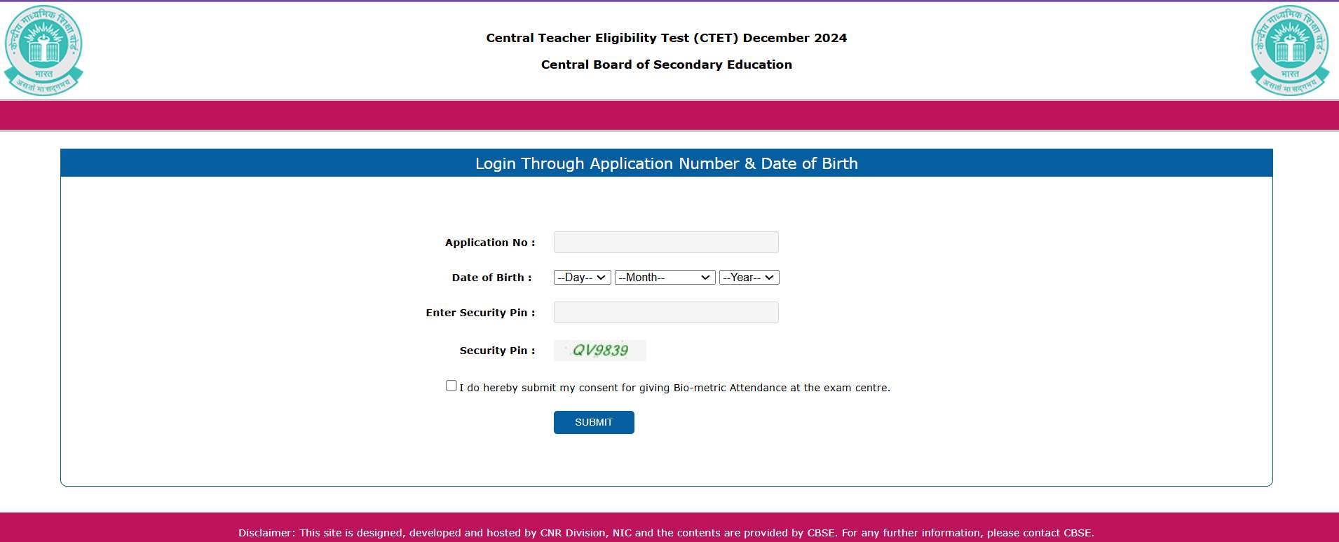Click the Application No label

click(489, 243)
